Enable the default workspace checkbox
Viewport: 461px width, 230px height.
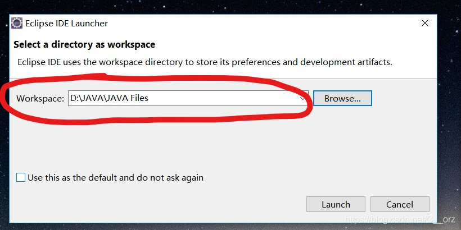(x=21, y=177)
